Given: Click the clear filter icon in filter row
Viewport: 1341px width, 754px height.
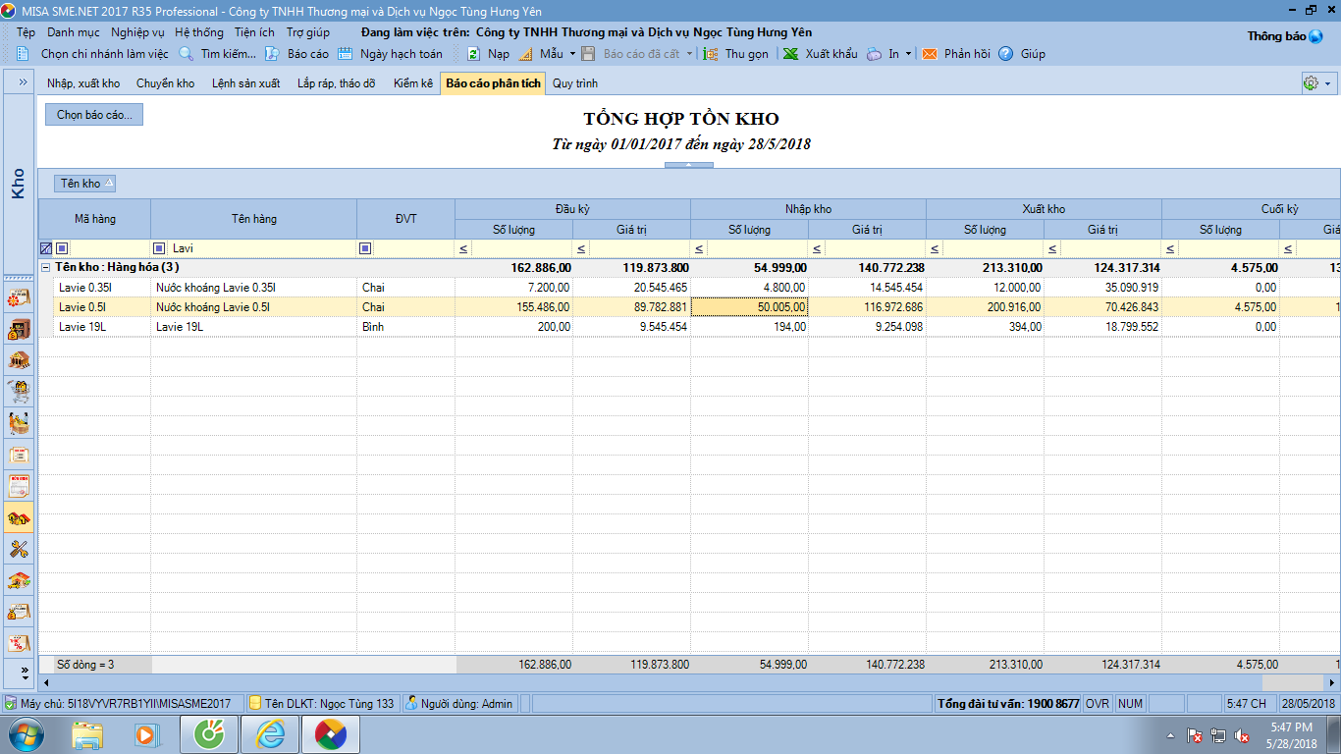Looking at the screenshot, I should tap(45, 248).
